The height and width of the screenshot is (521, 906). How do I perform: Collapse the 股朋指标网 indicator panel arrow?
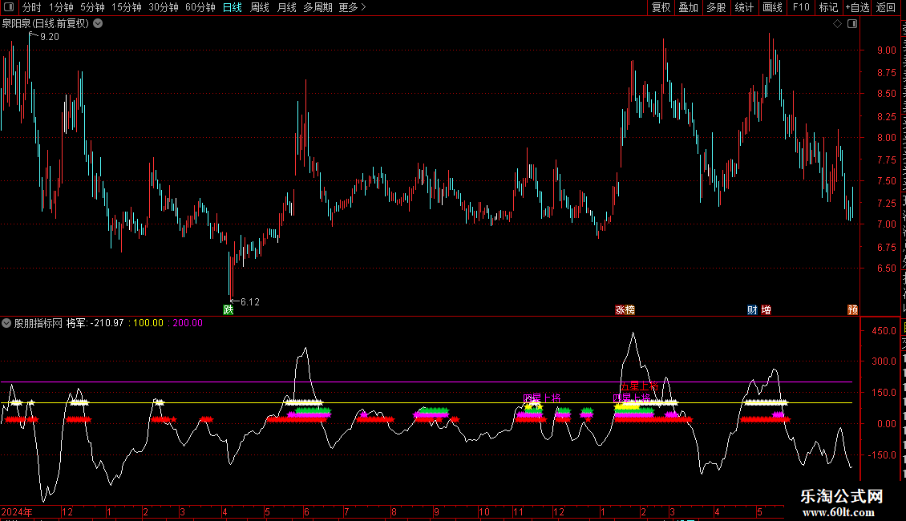pyautogui.click(x=6, y=323)
